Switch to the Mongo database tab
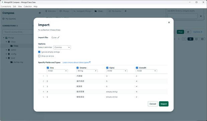 (65, 11)
